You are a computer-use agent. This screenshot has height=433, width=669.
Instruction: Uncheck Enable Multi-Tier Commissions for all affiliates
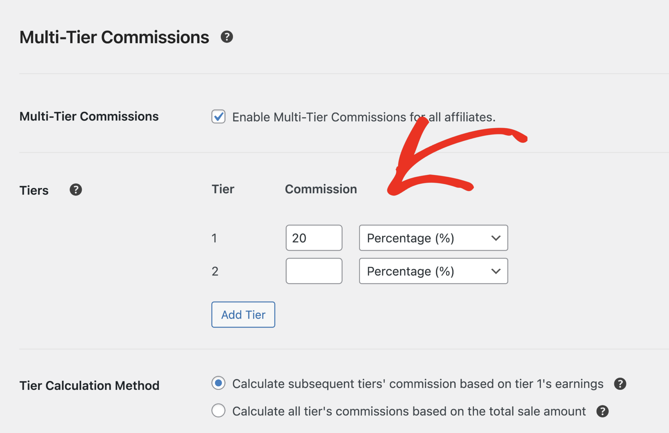click(x=218, y=117)
